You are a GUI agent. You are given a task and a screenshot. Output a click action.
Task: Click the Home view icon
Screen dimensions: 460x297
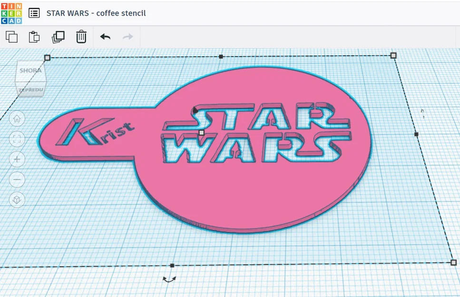pyautogui.click(x=17, y=119)
